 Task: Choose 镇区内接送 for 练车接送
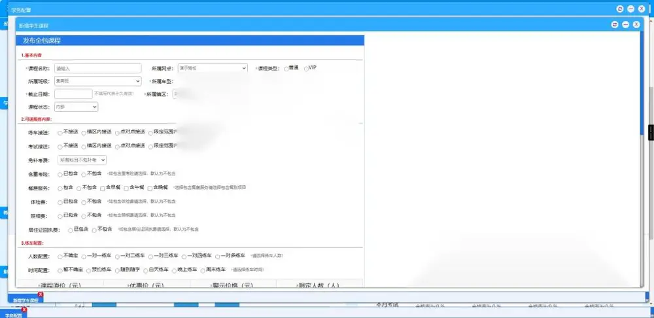click(84, 133)
